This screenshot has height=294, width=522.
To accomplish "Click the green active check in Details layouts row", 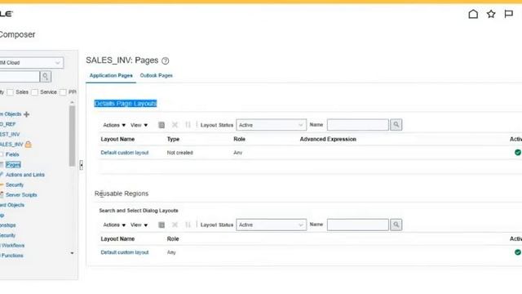I will 518,153.
